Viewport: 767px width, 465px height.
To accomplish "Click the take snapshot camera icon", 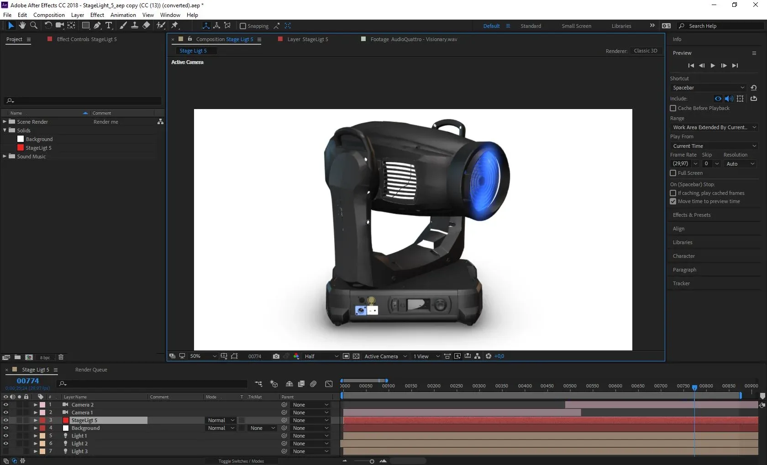I will click(x=276, y=356).
